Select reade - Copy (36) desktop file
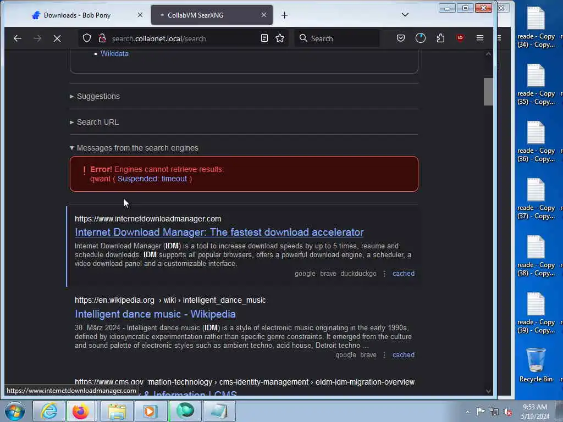The height and width of the screenshot is (422, 563). coord(536,142)
